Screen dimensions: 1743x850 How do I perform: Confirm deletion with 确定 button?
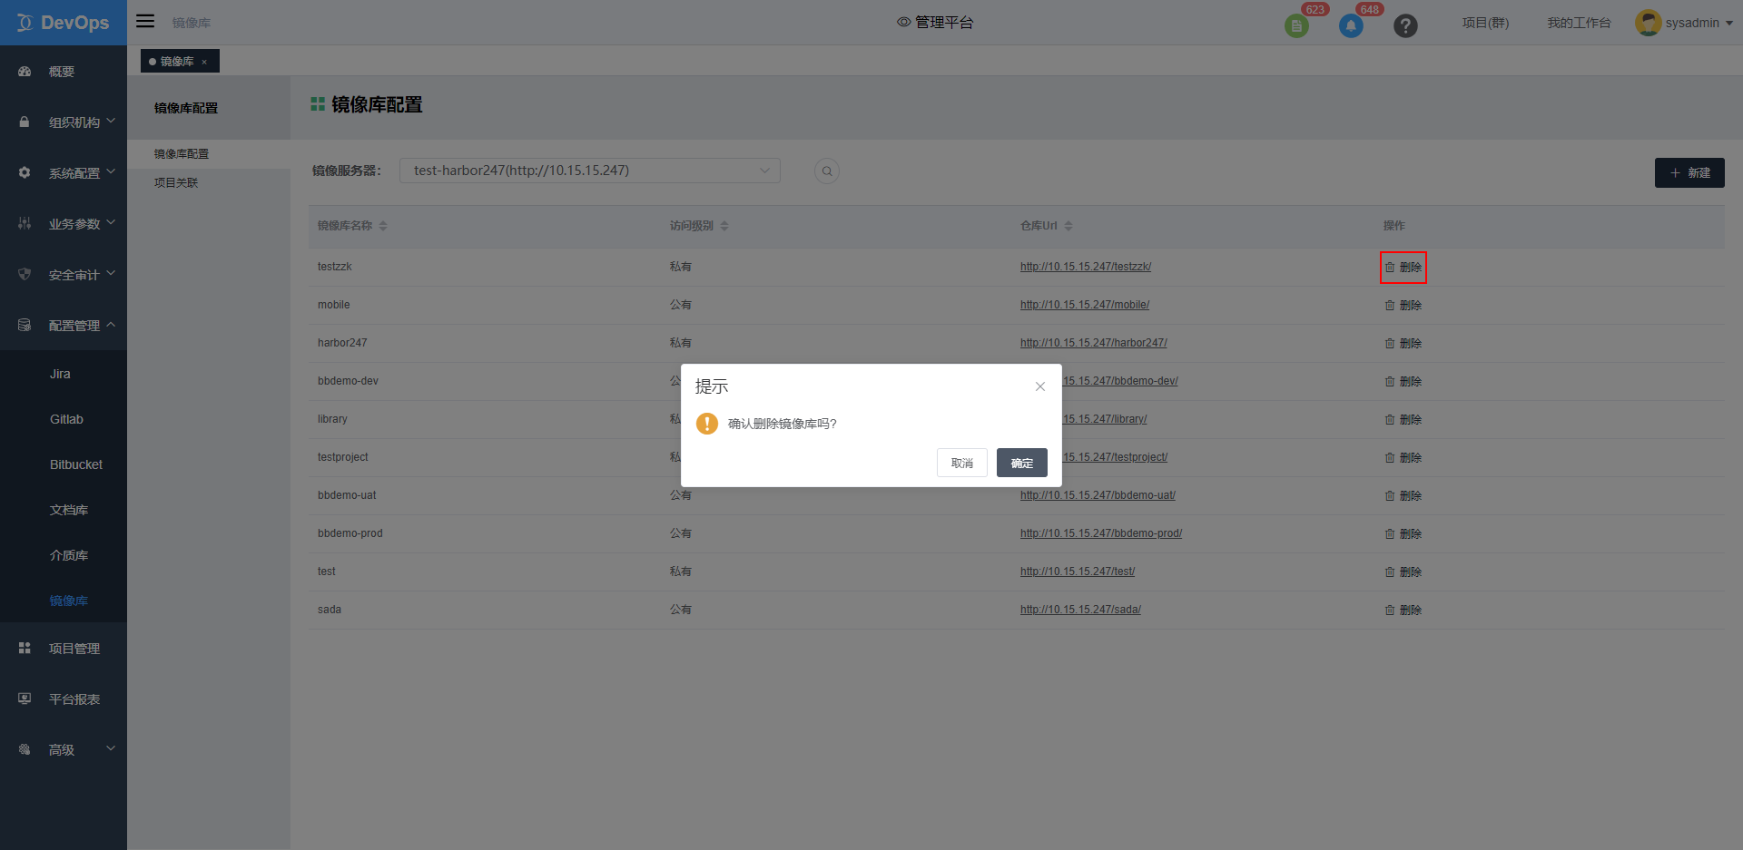(x=1022, y=463)
